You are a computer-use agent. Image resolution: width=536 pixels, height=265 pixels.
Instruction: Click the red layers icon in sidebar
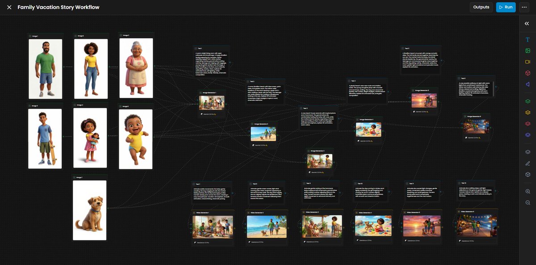tap(527, 124)
